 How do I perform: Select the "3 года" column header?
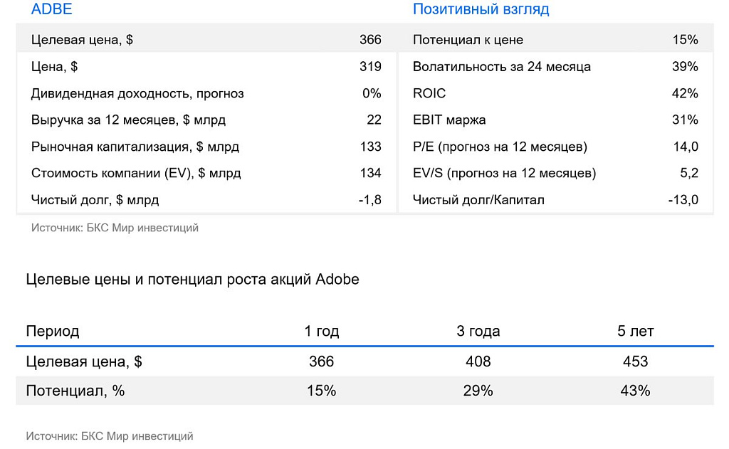pos(478,331)
